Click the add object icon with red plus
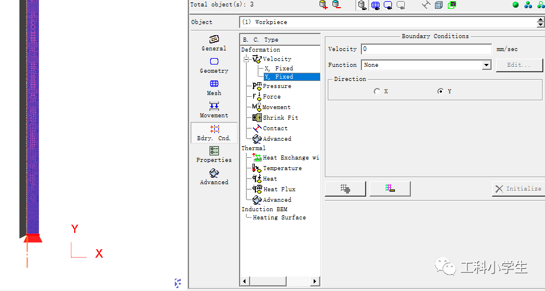Screen dimensions: 545x291 [324, 5]
